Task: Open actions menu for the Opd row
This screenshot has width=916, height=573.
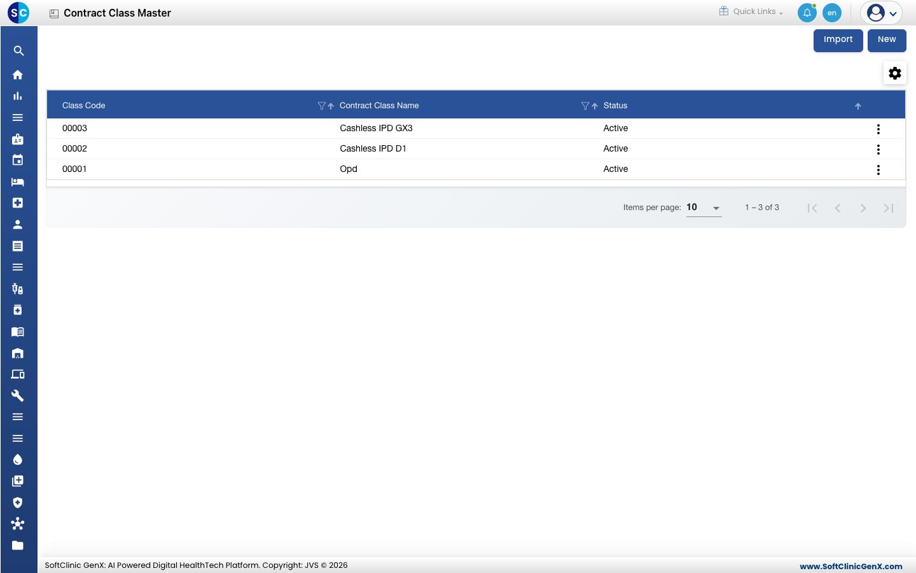Action: (878, 170)
